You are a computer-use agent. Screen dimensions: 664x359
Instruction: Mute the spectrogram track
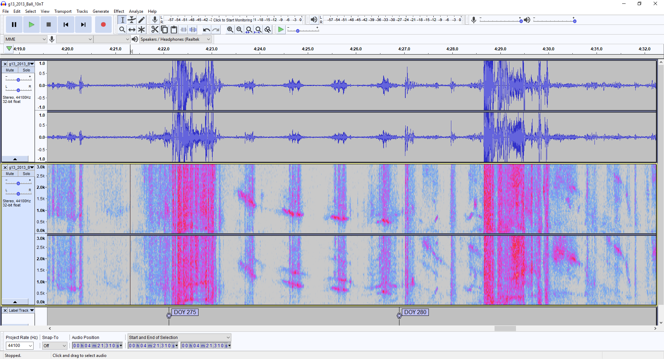pyautogui.click(x=10, y=174)
